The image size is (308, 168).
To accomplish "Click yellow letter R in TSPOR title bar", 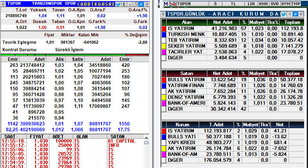I will click(111, 4).
